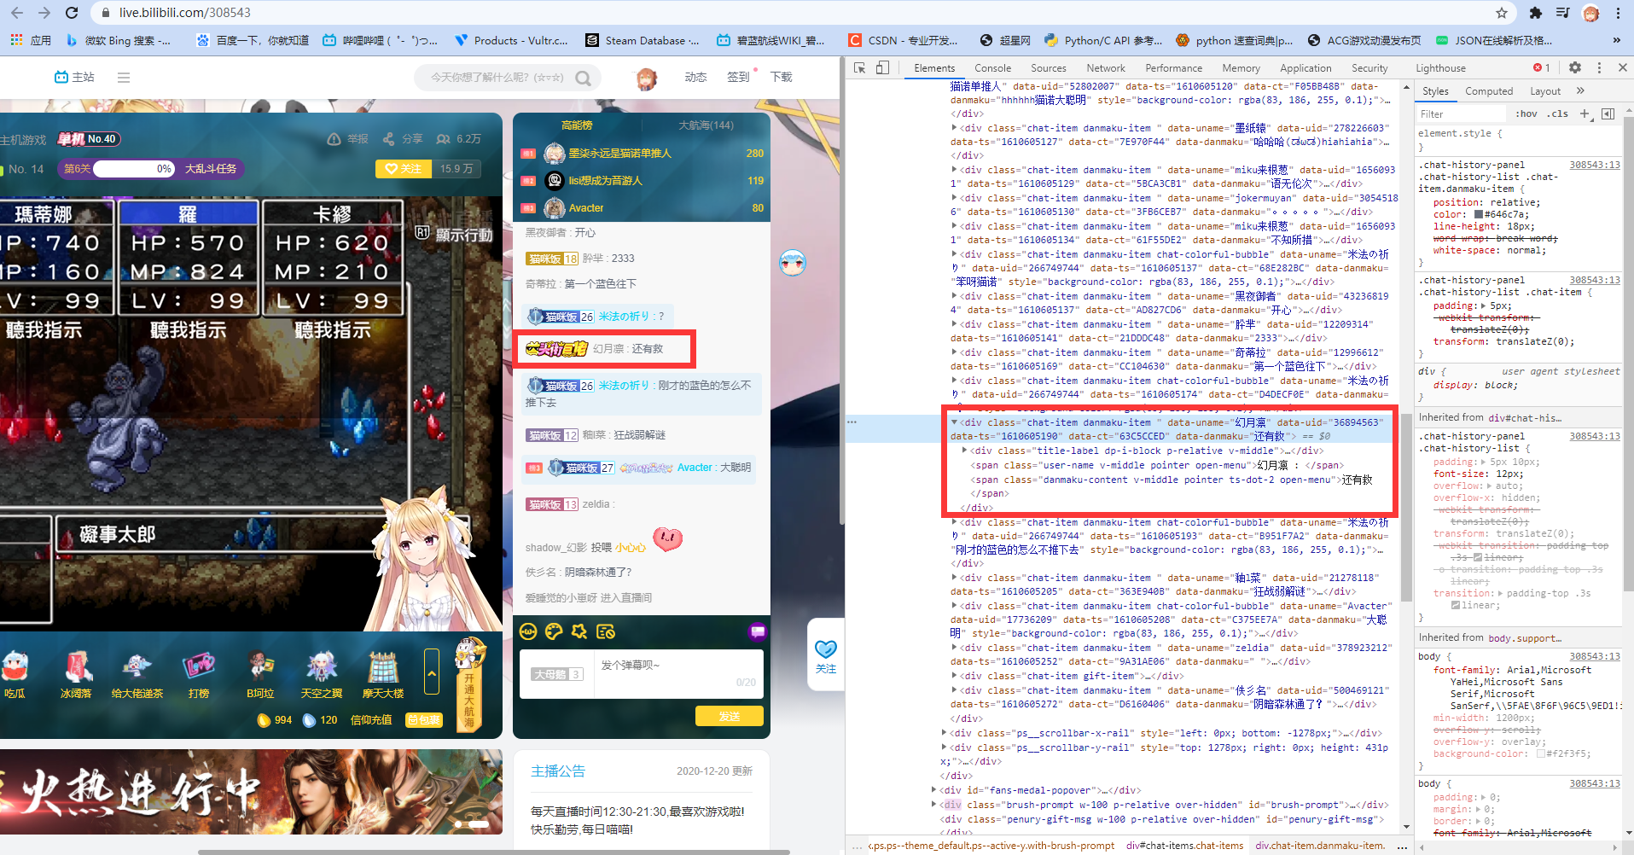
Task: Bookmark this page with the star icon
Action: (x=1502, y=13)
